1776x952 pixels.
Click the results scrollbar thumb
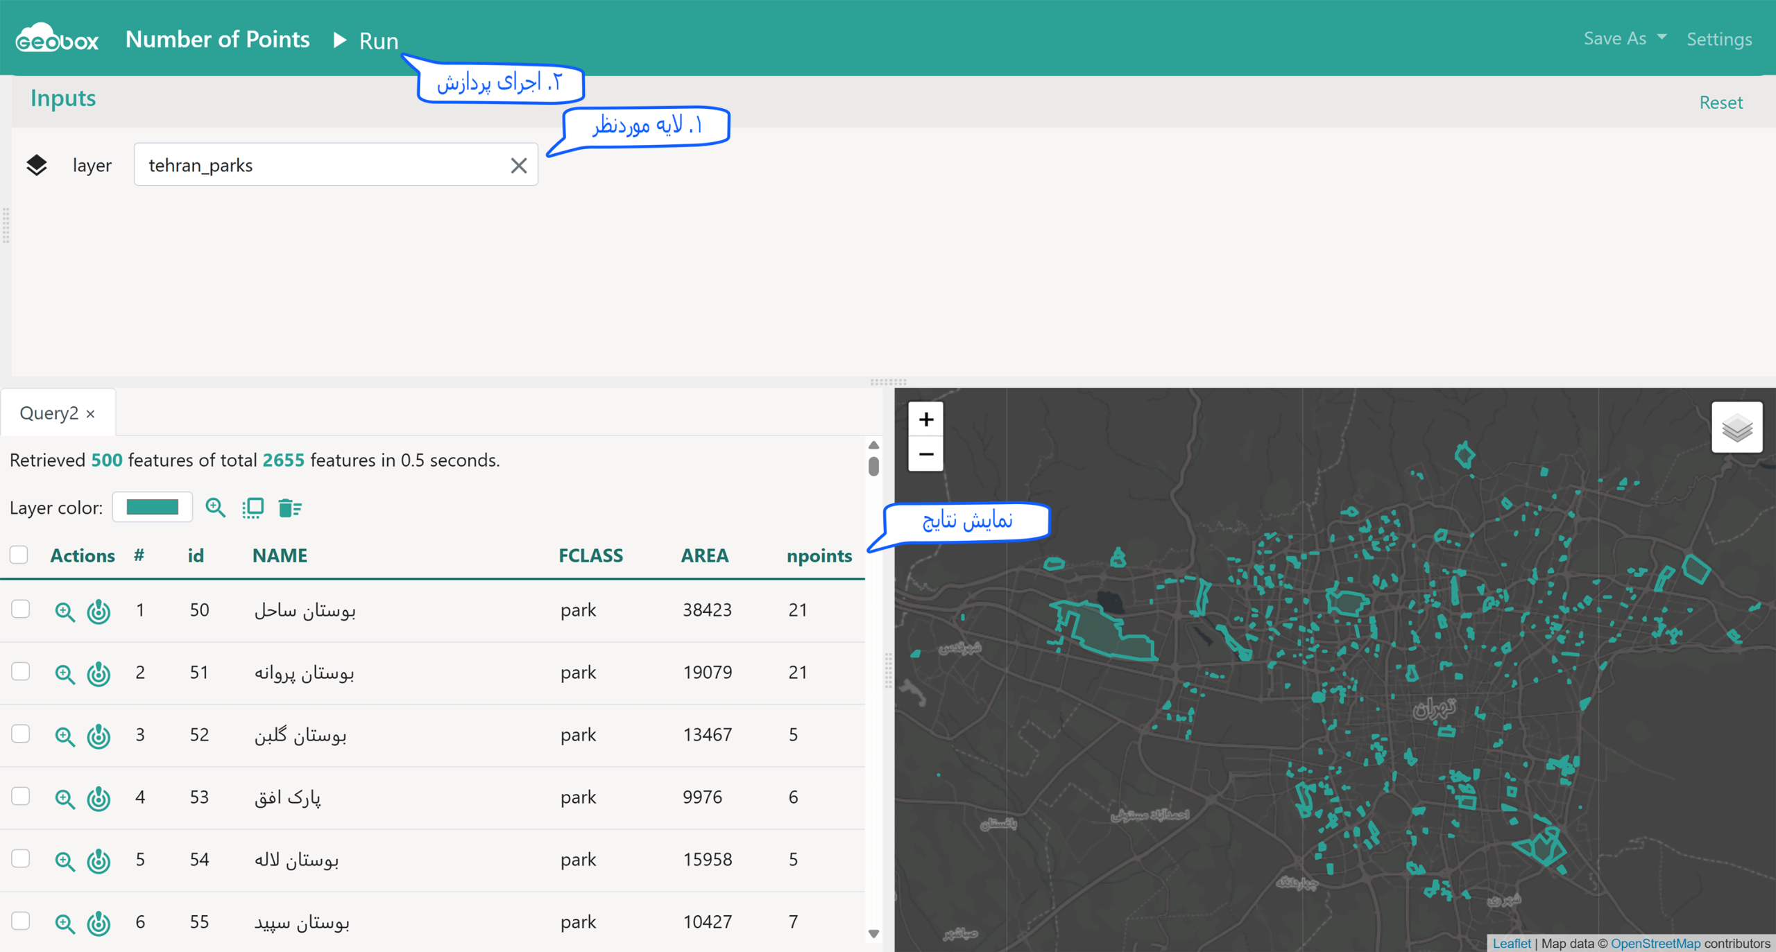tap(873, 466)
